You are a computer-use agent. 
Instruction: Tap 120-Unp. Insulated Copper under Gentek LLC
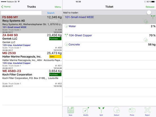16,45
